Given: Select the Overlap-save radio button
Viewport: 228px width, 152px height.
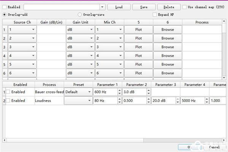Looking at the screenshot, I should [80, 14].
